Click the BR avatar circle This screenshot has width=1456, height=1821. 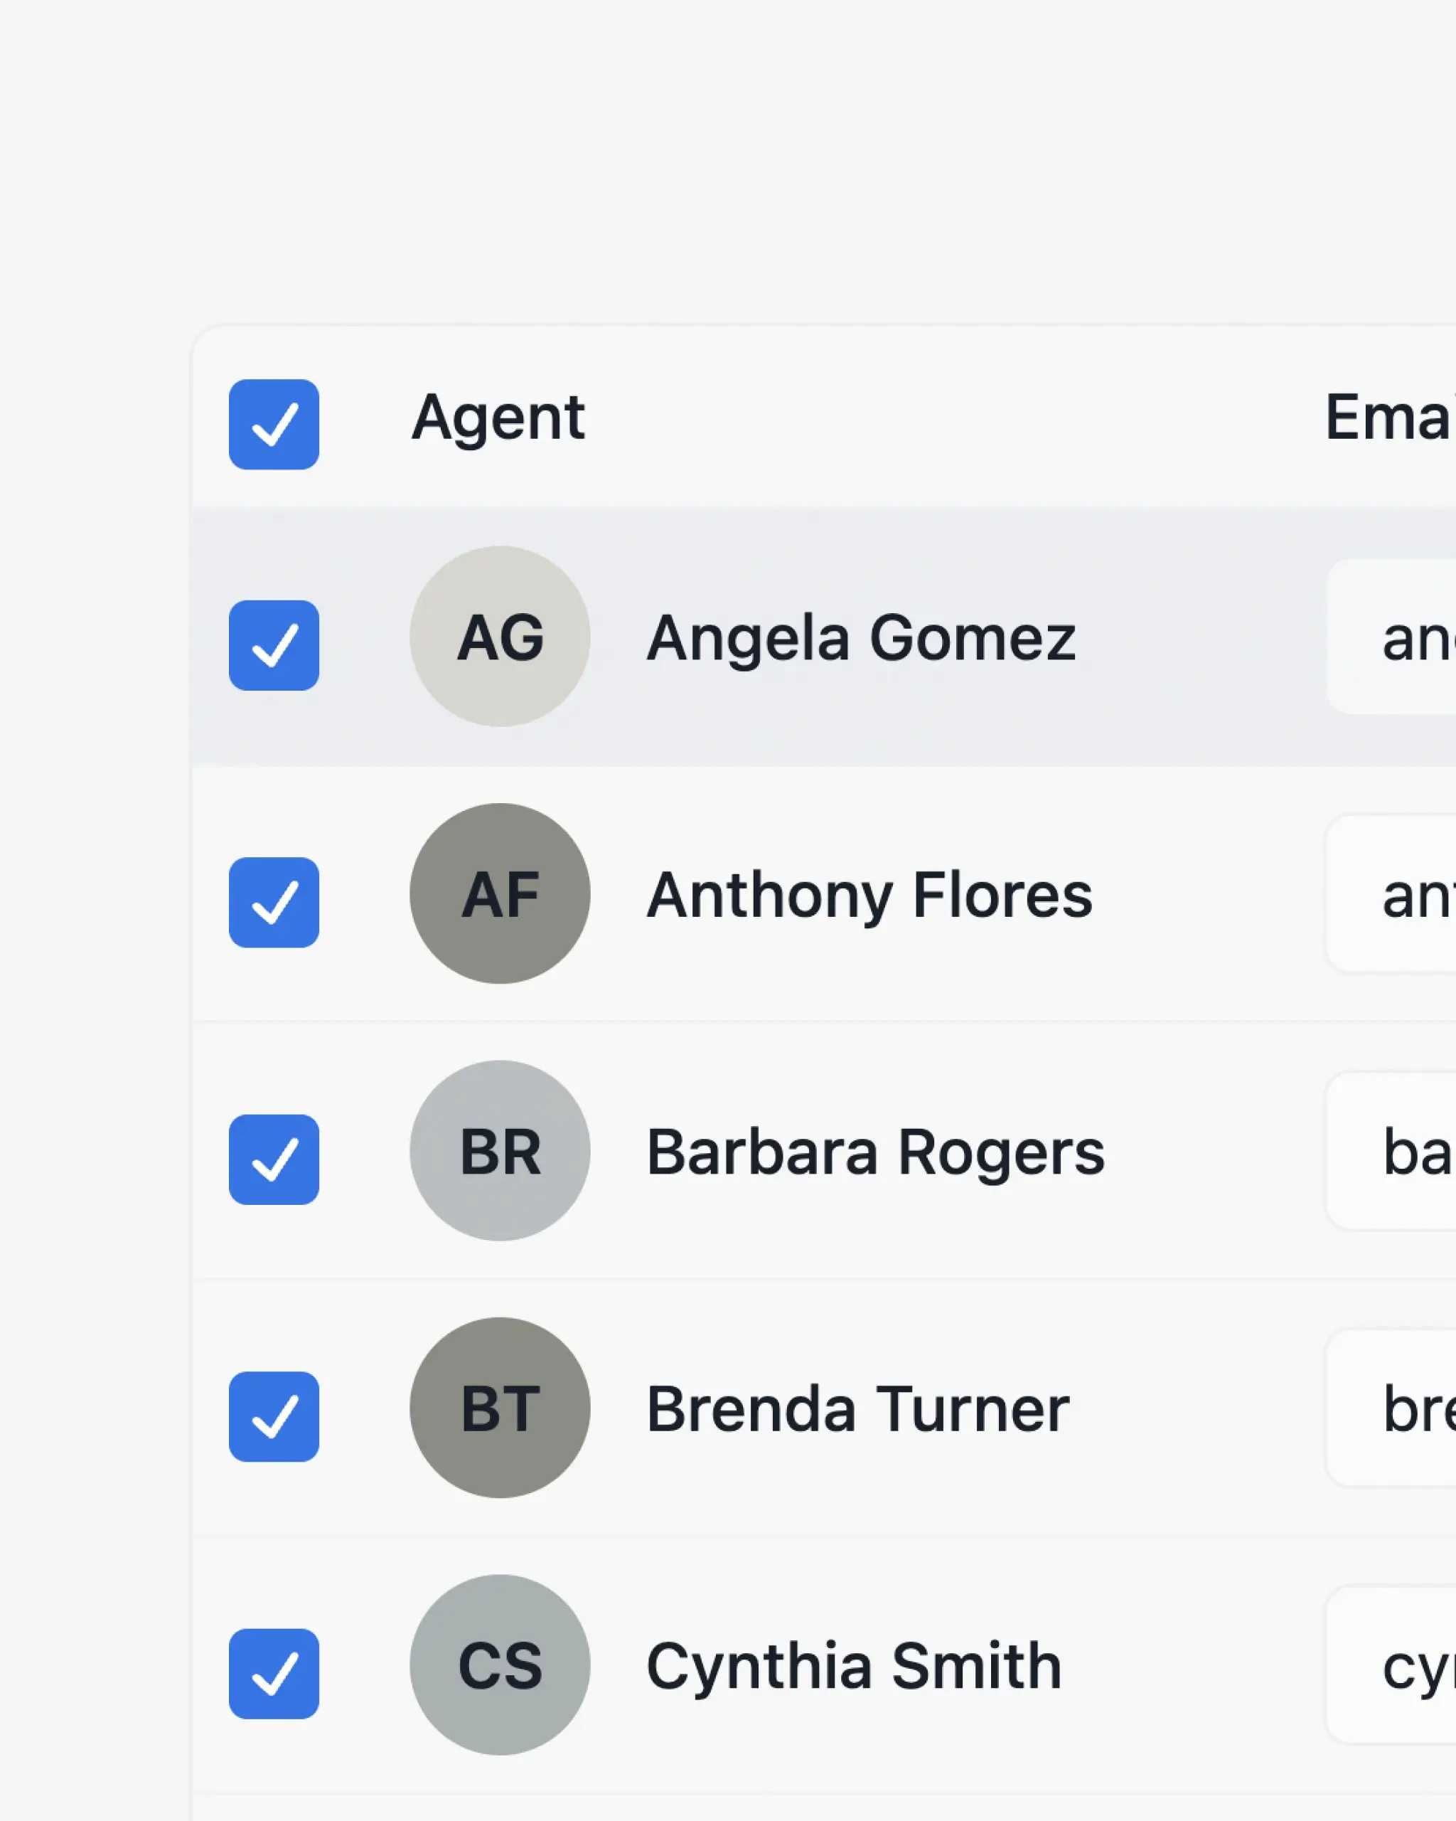tap(500, 1150)
